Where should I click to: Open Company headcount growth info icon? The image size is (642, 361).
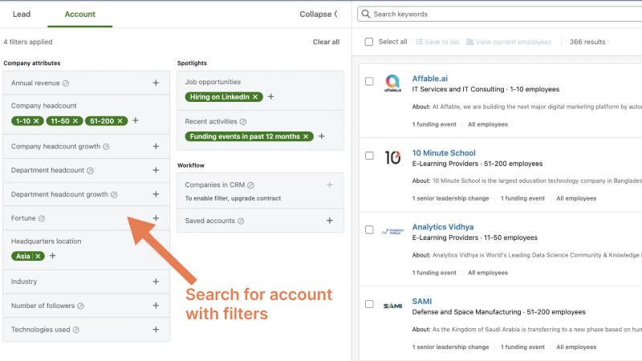106,147
